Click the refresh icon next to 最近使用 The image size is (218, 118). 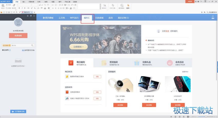click(x=10, y=50)
